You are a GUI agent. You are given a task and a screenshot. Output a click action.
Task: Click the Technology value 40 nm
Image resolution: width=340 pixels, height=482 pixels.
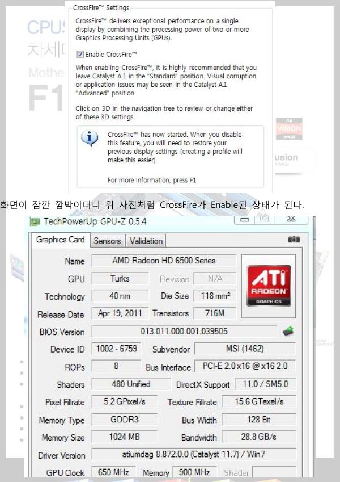point(120,296)
